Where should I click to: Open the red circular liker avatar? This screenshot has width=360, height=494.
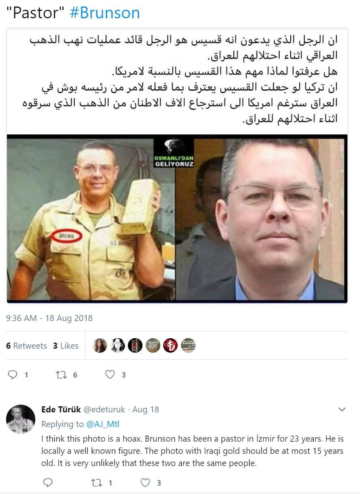170,345
